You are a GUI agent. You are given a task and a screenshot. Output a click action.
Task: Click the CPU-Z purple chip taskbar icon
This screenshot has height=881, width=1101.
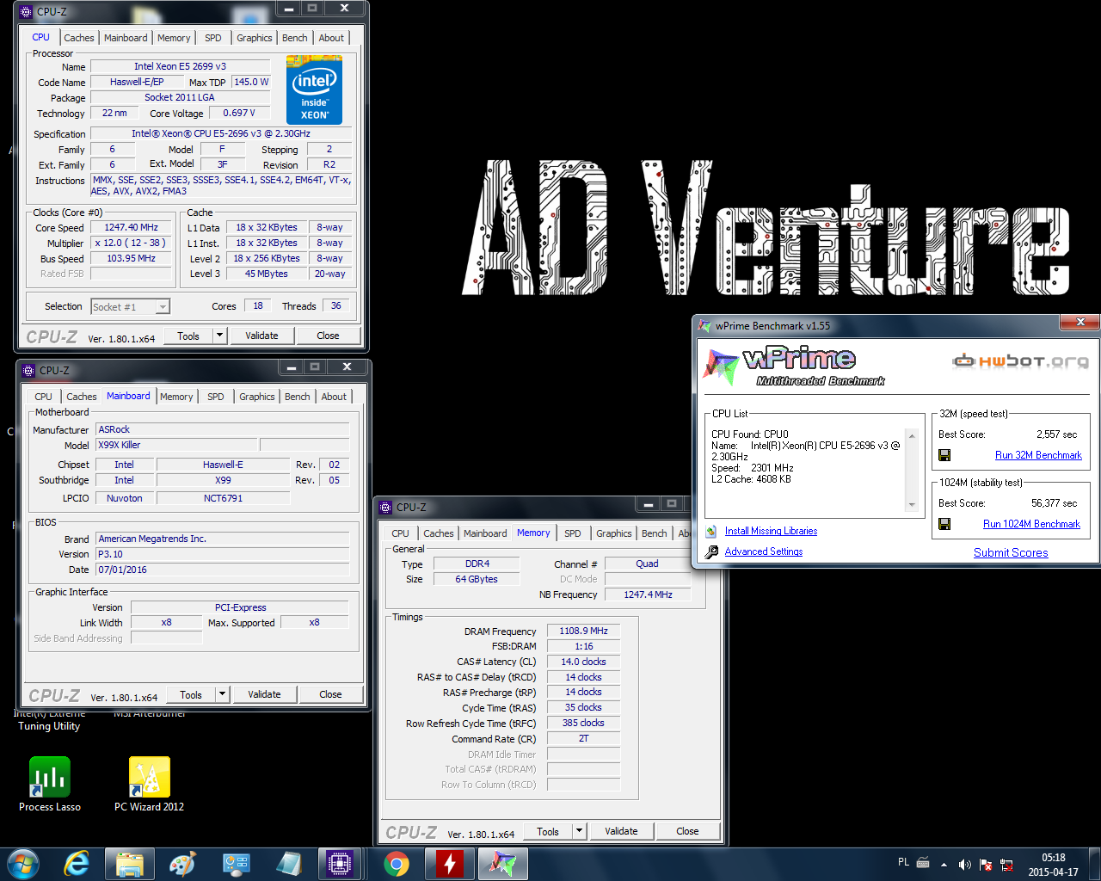coord(340,864)
